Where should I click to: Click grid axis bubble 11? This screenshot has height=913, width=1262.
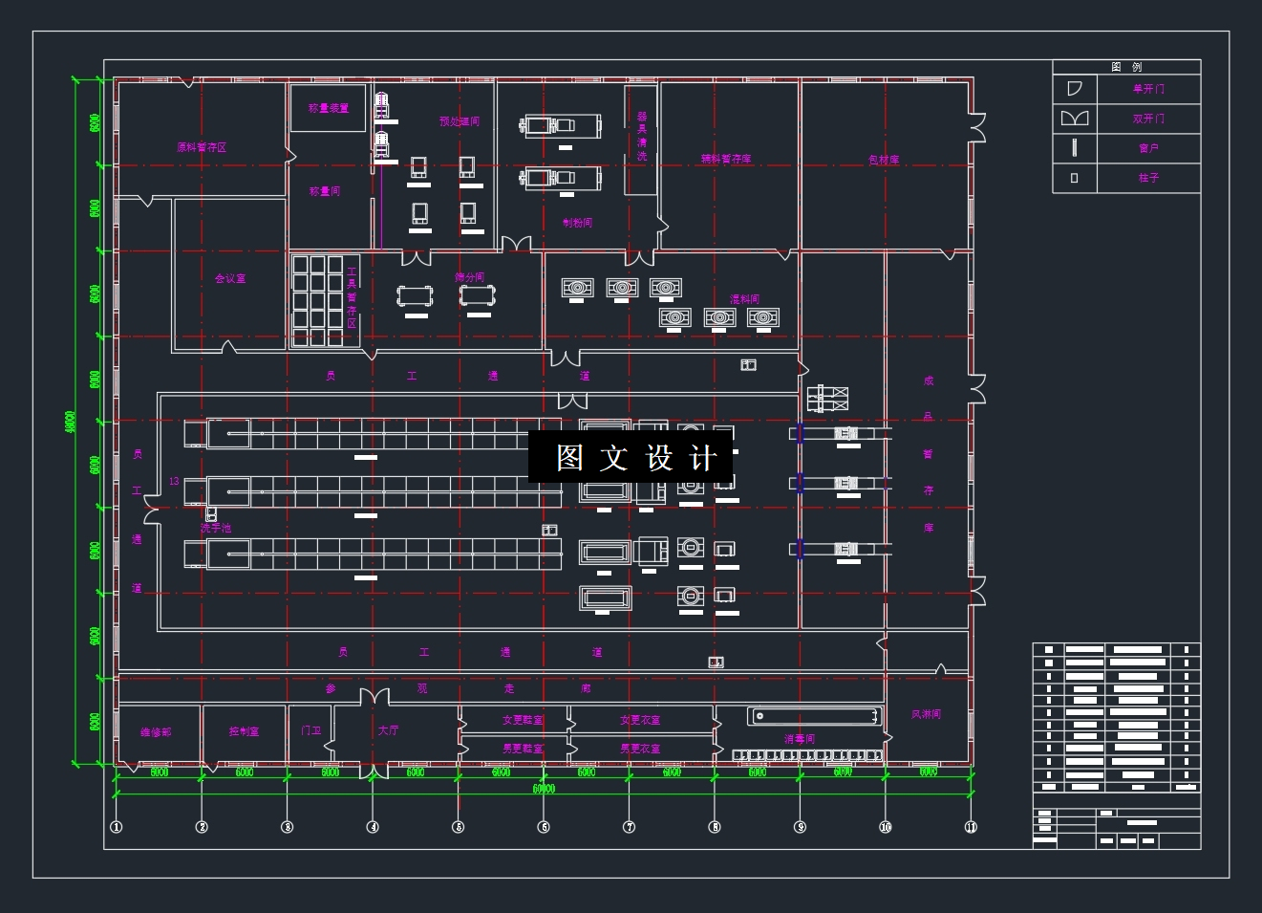pos(972,827)
